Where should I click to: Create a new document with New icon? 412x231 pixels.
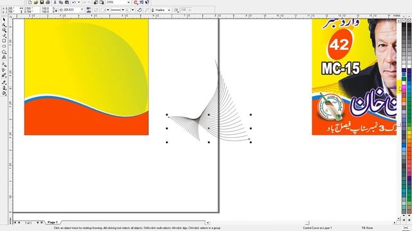(x=30, y=3)
